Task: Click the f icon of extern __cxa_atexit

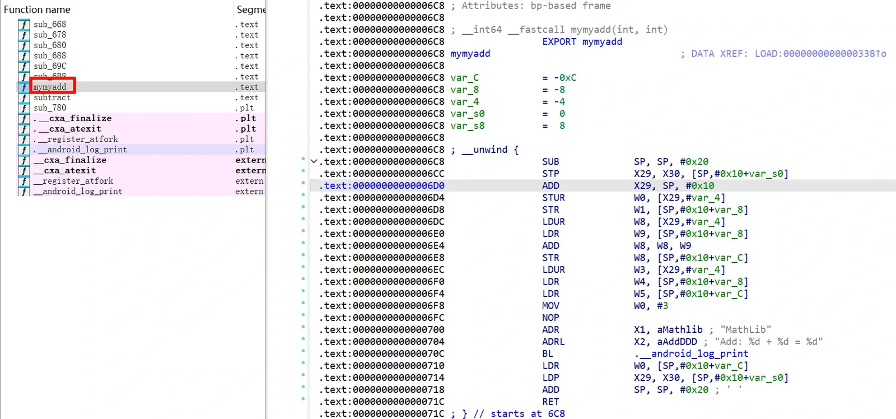Action: coord(24,171)
